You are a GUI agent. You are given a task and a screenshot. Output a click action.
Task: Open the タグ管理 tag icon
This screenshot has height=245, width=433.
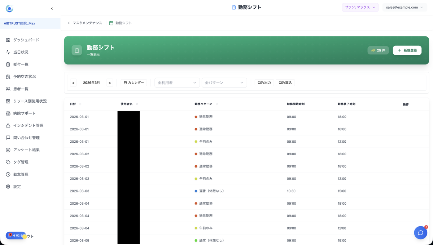coord(7,162)
